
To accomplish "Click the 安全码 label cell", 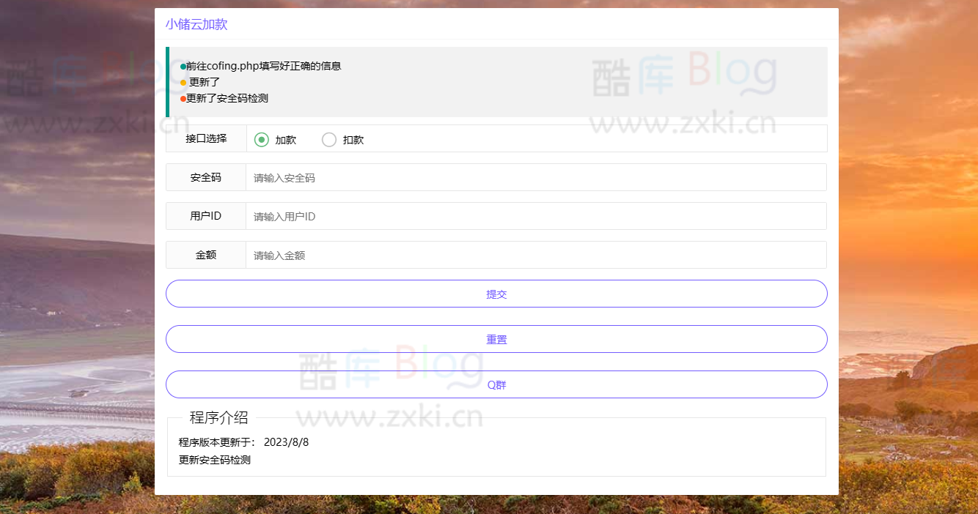I will 205,176.
